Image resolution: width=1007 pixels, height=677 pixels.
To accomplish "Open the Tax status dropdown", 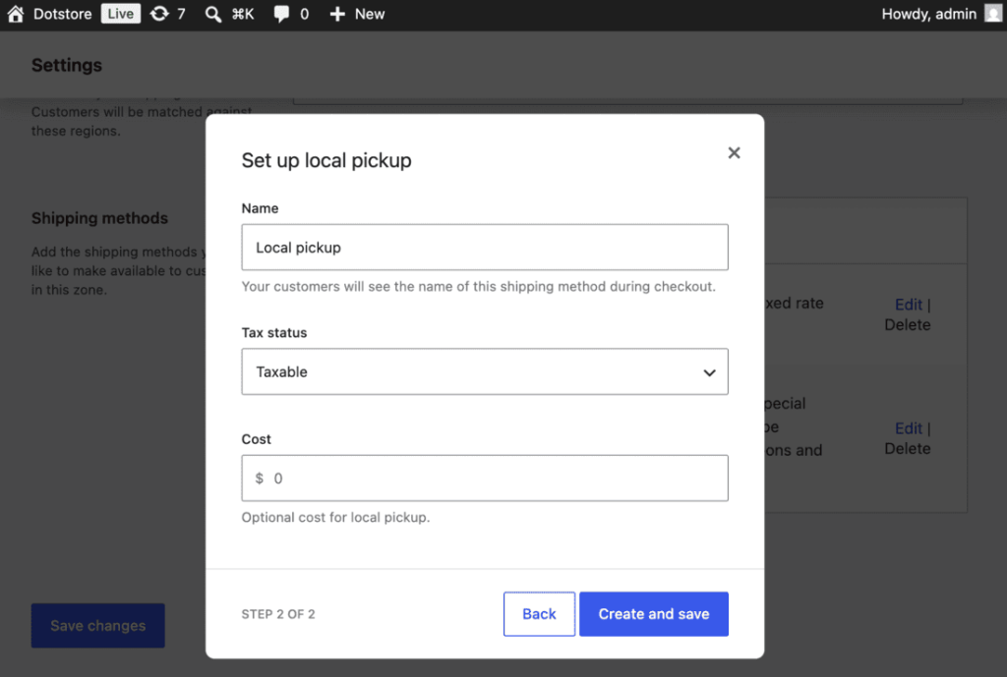I will 485,371.
